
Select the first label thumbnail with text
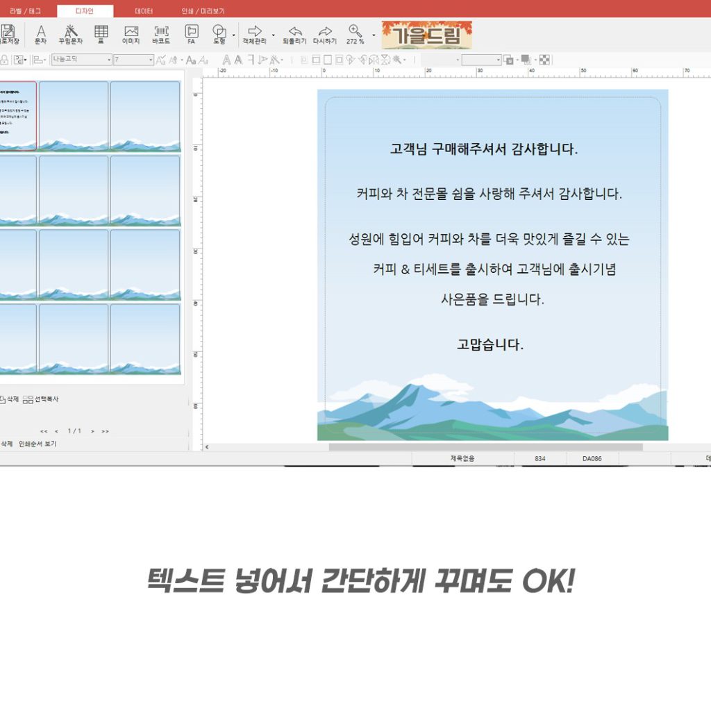[17, 116]
